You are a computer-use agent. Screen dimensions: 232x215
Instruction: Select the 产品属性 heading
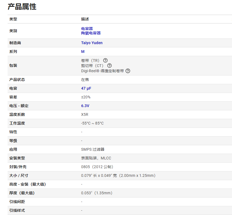[x=22, y=7]
